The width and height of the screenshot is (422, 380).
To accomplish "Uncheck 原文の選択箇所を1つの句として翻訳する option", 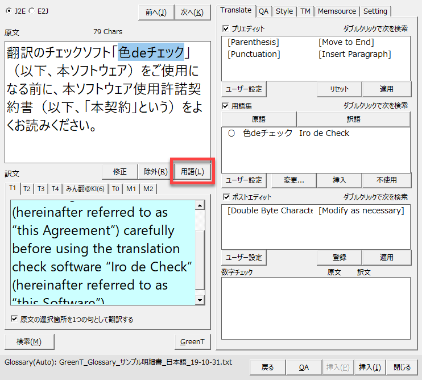I will pyautogui.click(x=15, y=319).
